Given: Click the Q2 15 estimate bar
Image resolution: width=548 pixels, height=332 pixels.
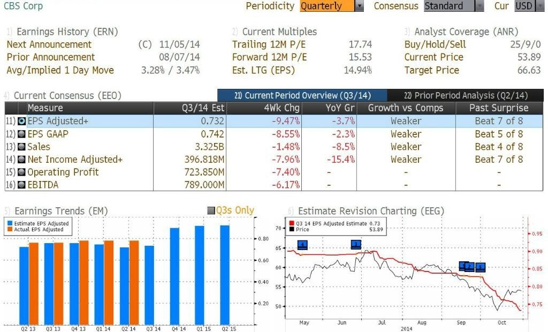Looking at the screenshot, I should [225, 275].
